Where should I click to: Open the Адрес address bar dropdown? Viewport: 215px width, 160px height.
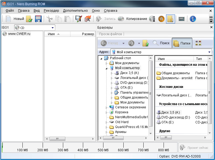(x=210, y=52)
